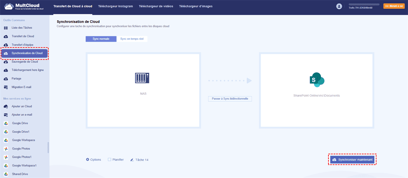
Task: Click the Téléchargement hors ligne icon
Action: pyautogui.click(x=6, y=70)
